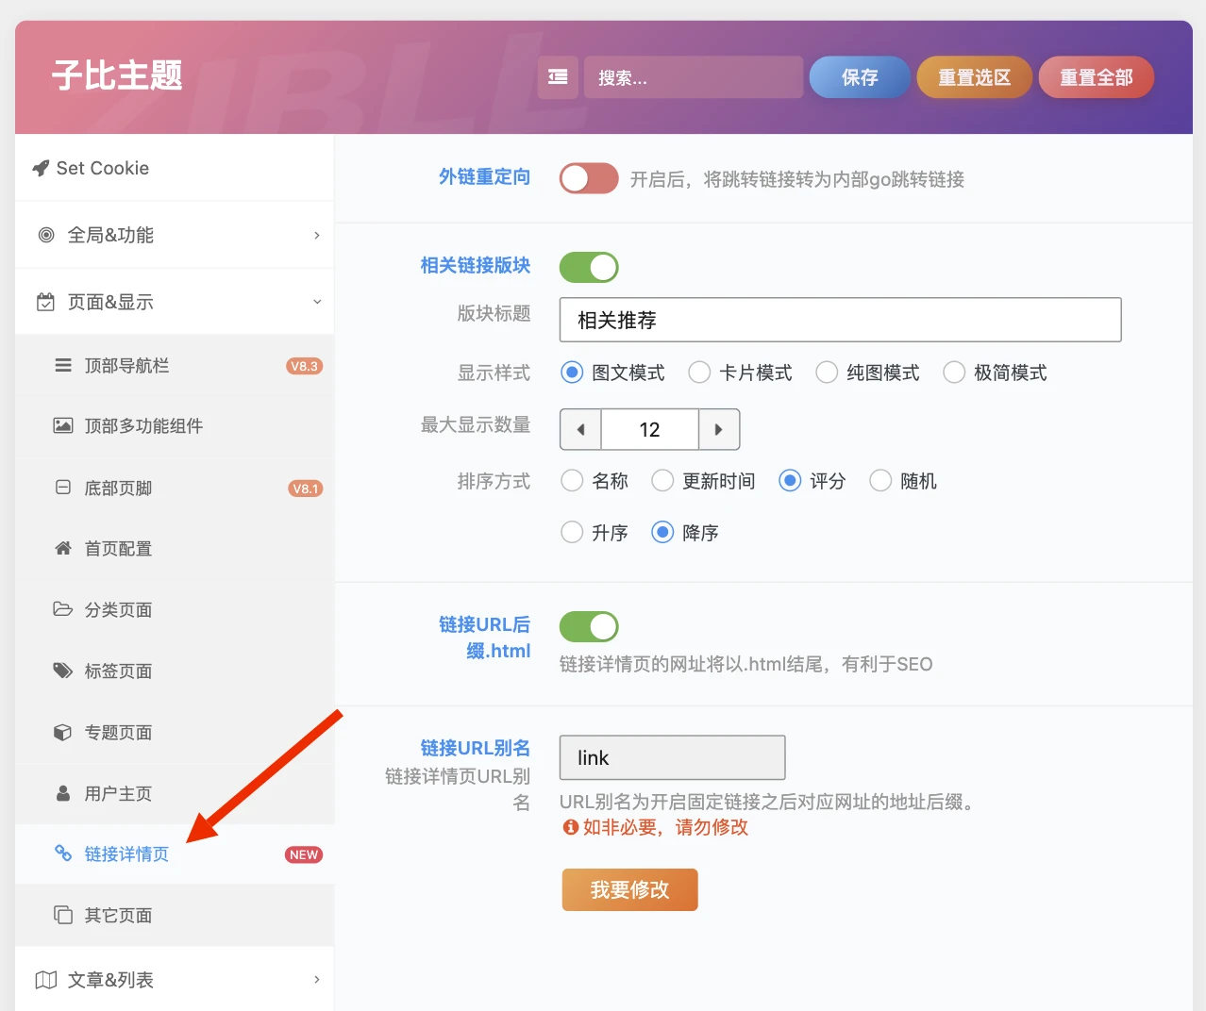The width and height of the screenshot is (1206, 1011).
Task: Select 图文模式 display style
Action: pos(572,373)
